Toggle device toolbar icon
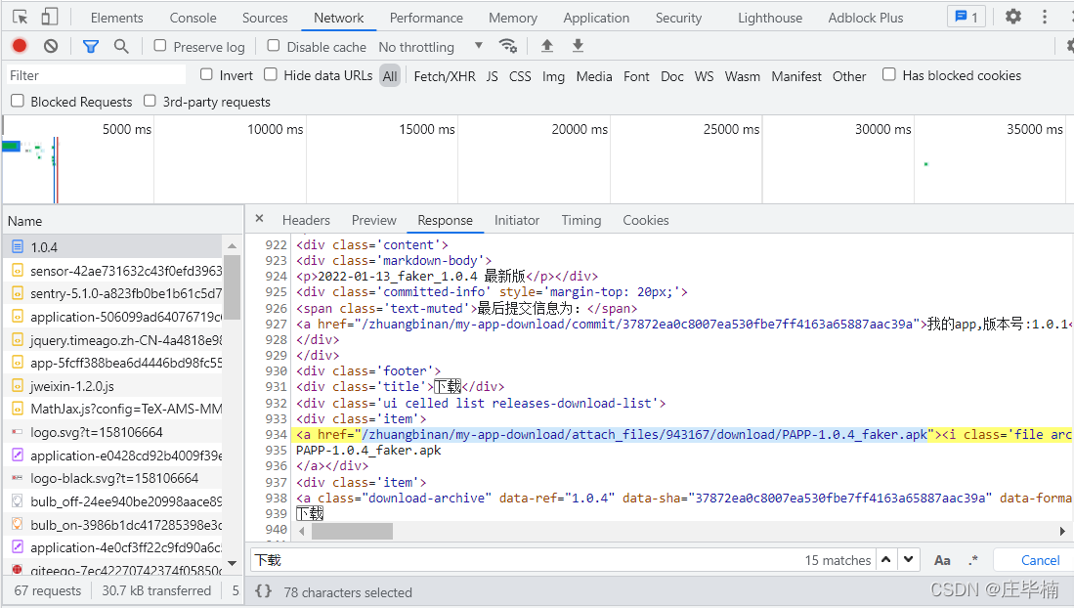 pos(50,18)
